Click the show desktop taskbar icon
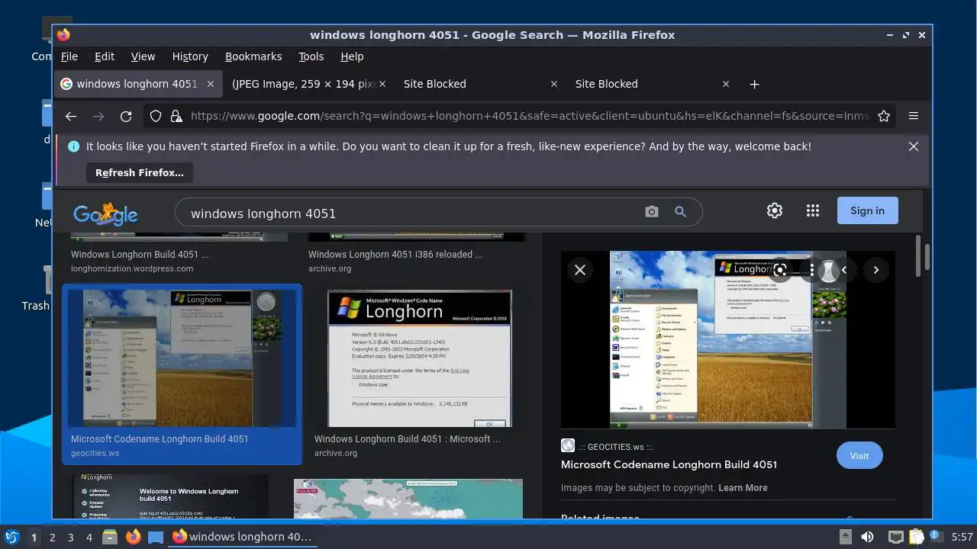 pyautogui.click(x=156, y=537)
